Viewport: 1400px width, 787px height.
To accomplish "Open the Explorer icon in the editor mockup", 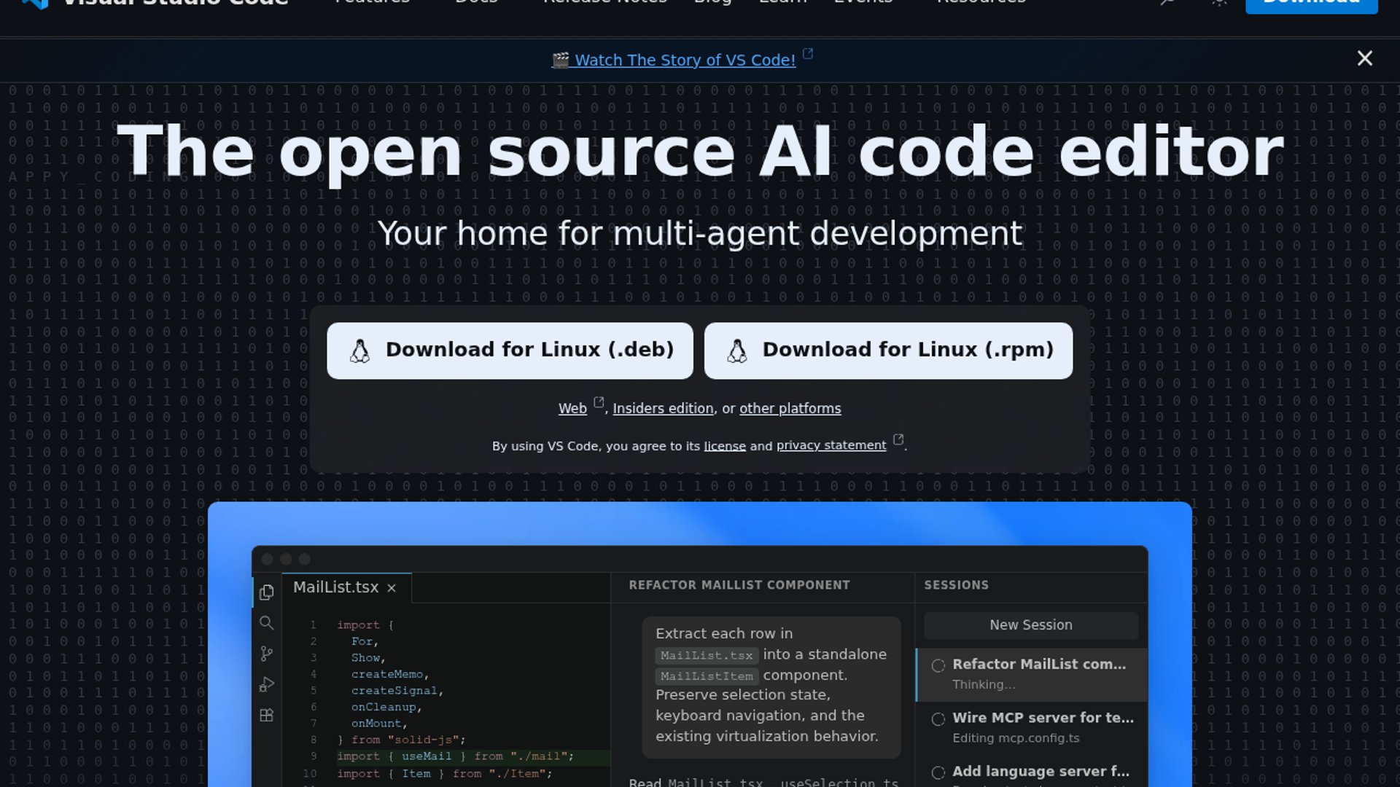I will (x=266, y=592).
